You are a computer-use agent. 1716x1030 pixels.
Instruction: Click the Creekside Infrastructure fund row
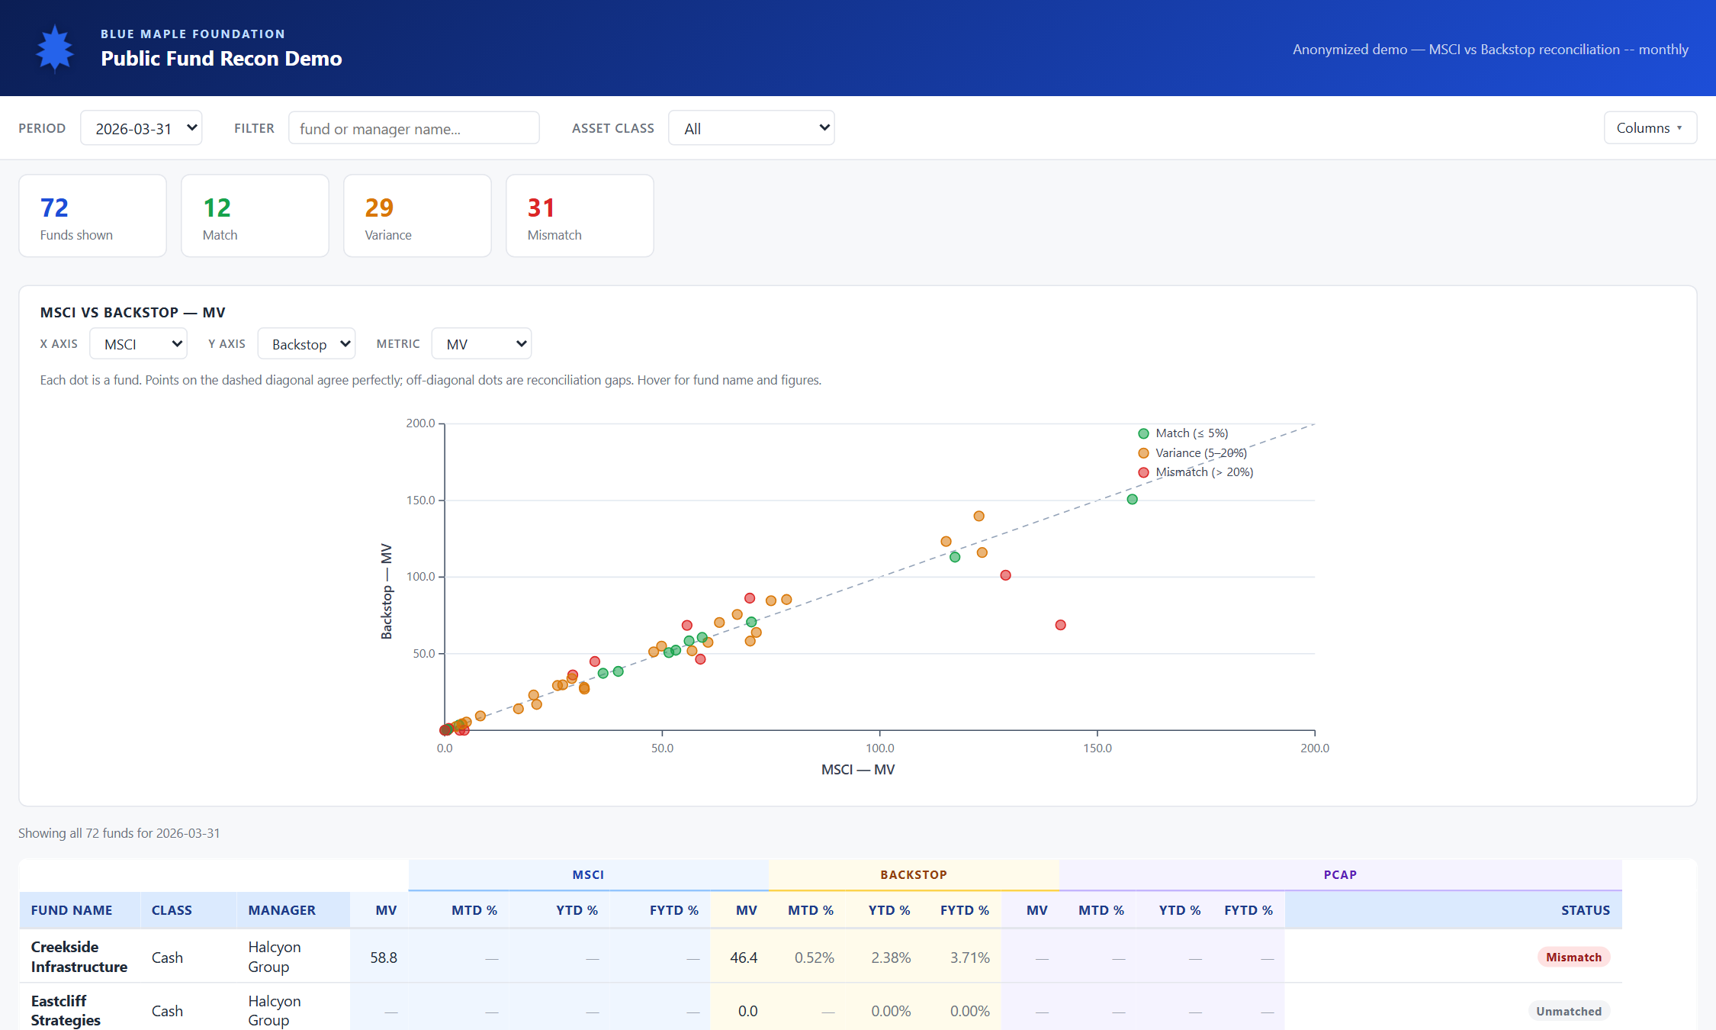(821, 957)
